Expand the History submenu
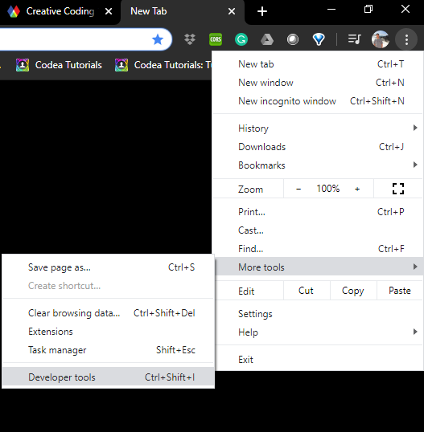Screen dimensions: 424x432 [x=318, y=128]
